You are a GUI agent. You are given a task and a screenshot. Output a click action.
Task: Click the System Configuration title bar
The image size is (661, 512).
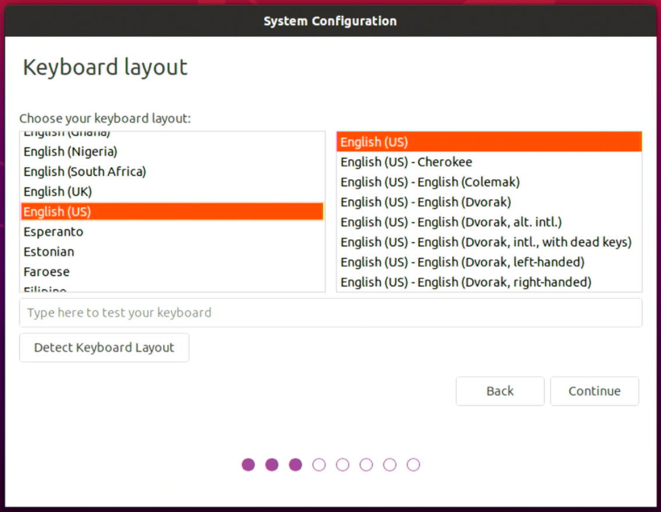coord(330,21)
